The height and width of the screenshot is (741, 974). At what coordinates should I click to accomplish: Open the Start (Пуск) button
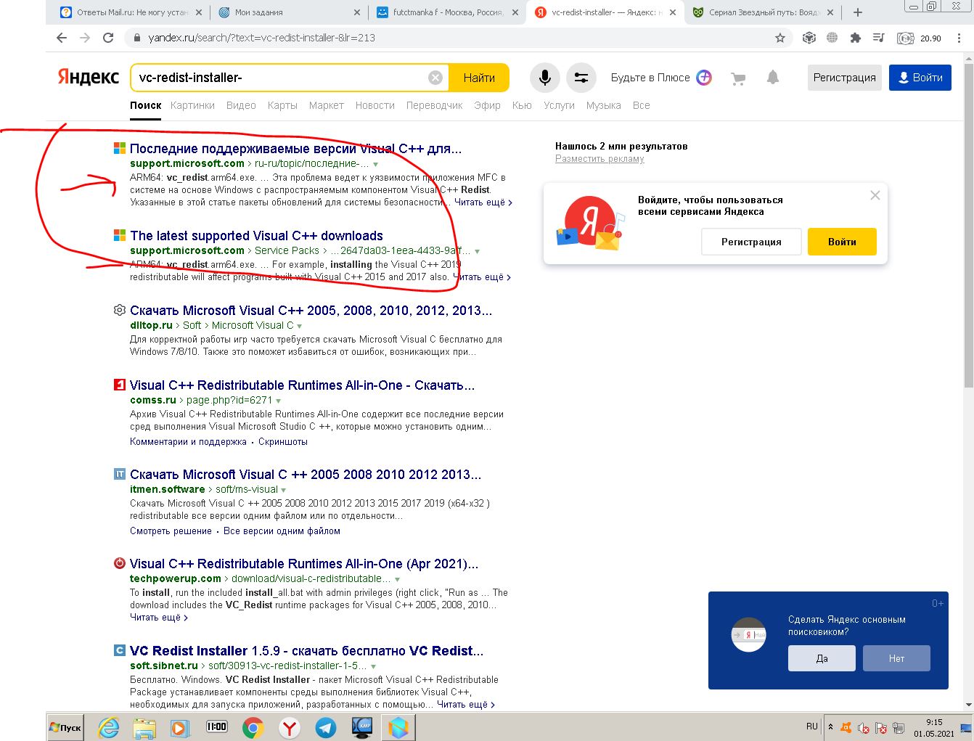66,727
